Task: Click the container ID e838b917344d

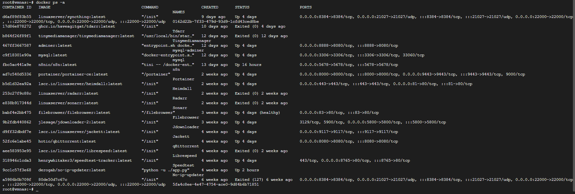Action: (x=17, y=103)
